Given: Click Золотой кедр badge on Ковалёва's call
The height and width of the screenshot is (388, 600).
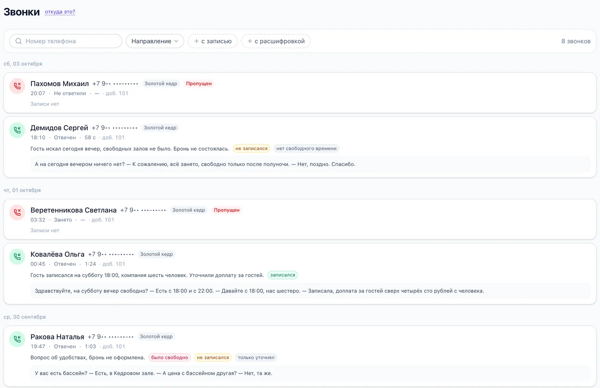Looking at the screenshot, I should (157, 254).
